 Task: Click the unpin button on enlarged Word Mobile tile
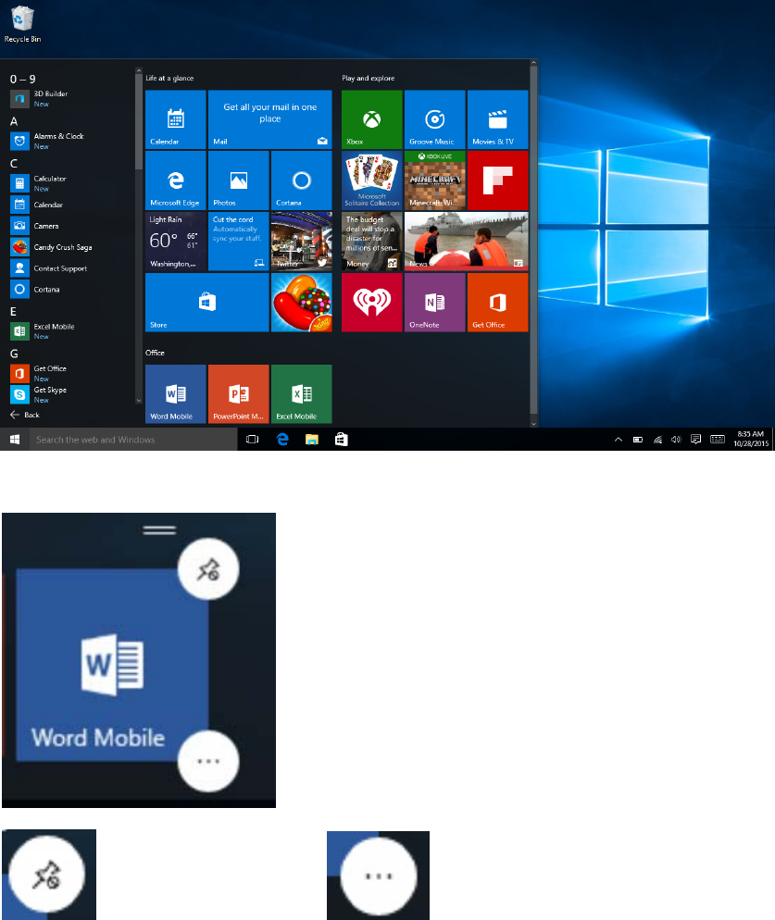coord(208,569)
